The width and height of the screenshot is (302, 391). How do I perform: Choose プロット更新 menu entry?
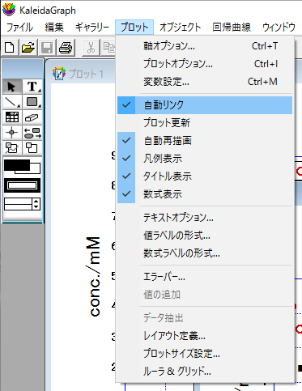click(205, 123)
